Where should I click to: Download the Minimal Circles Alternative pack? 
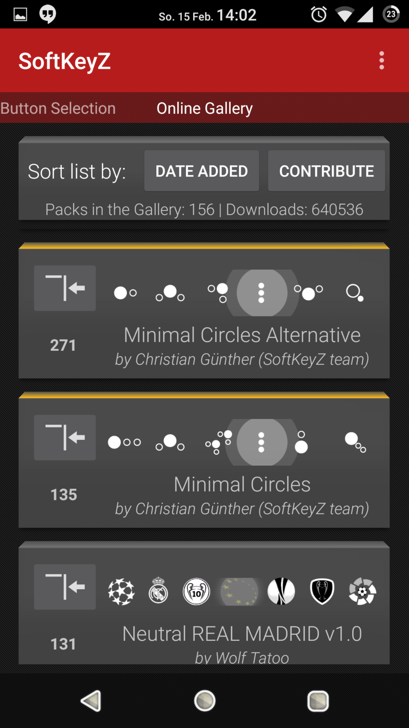pos(65,288)
